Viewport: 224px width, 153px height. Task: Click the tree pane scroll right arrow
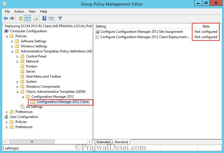[x=89, y=142]
